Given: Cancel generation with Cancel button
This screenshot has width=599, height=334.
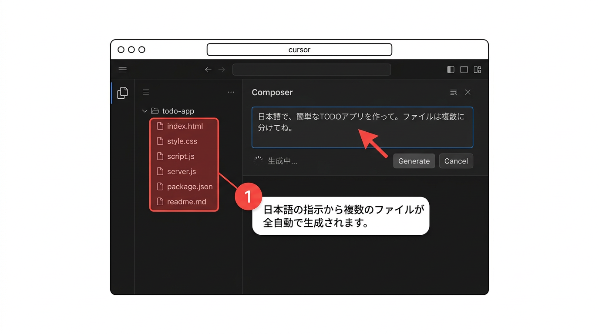Looking at the screenshot, I should (x=456, y=161).
